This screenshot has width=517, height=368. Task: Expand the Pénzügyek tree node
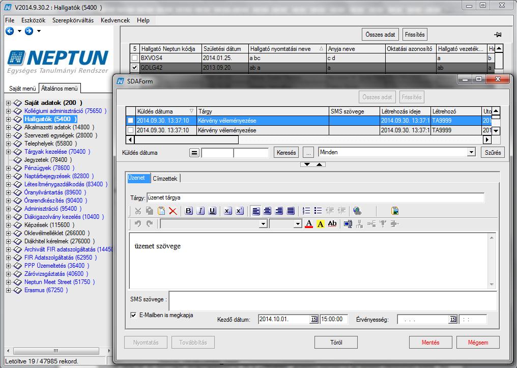(9, 168)
